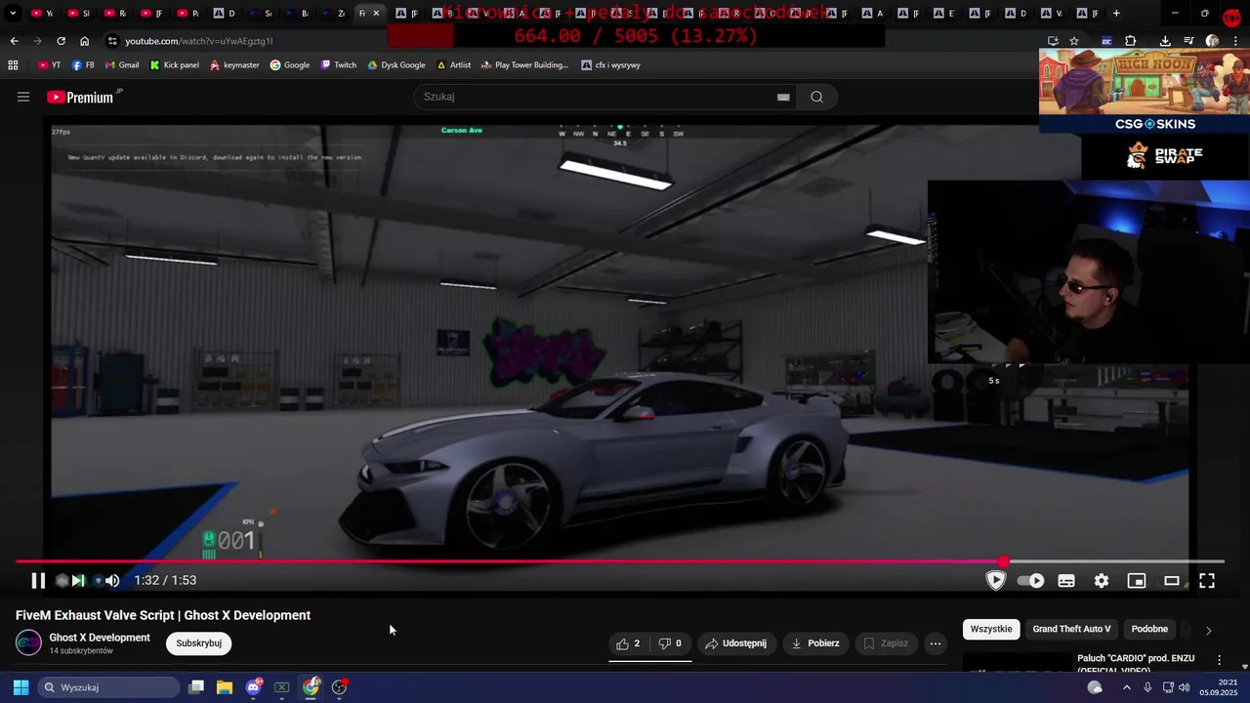The height and width of the screenshot is (703, 1250).
Task: Open the Ghost X Development channel name
Action: pyautogui.click(x=100, y=638)
